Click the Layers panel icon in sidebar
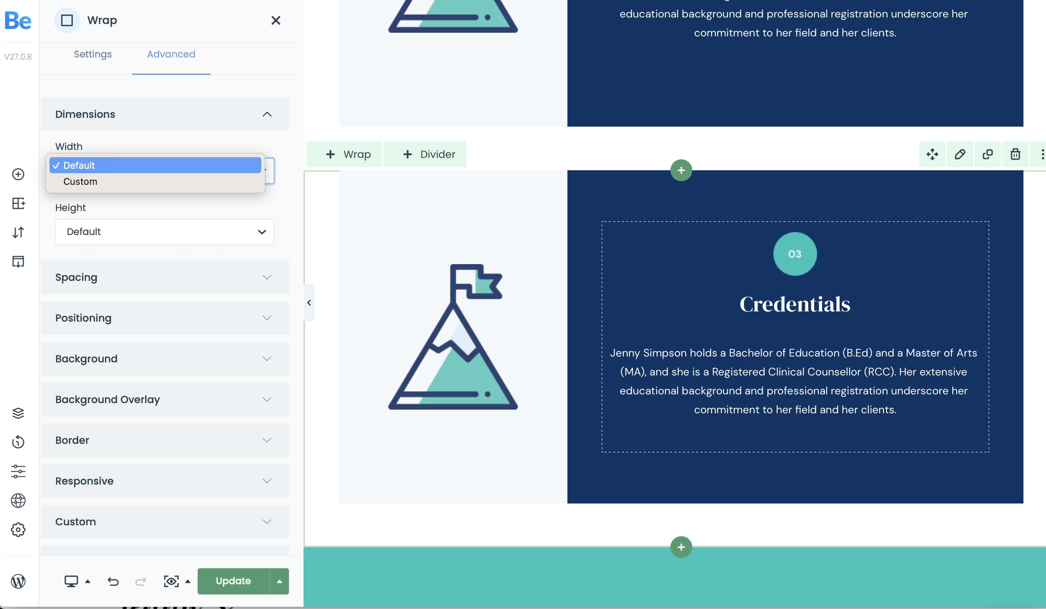Image resolution: width=1046 pixels, height=609 pixels. point(20,413)
